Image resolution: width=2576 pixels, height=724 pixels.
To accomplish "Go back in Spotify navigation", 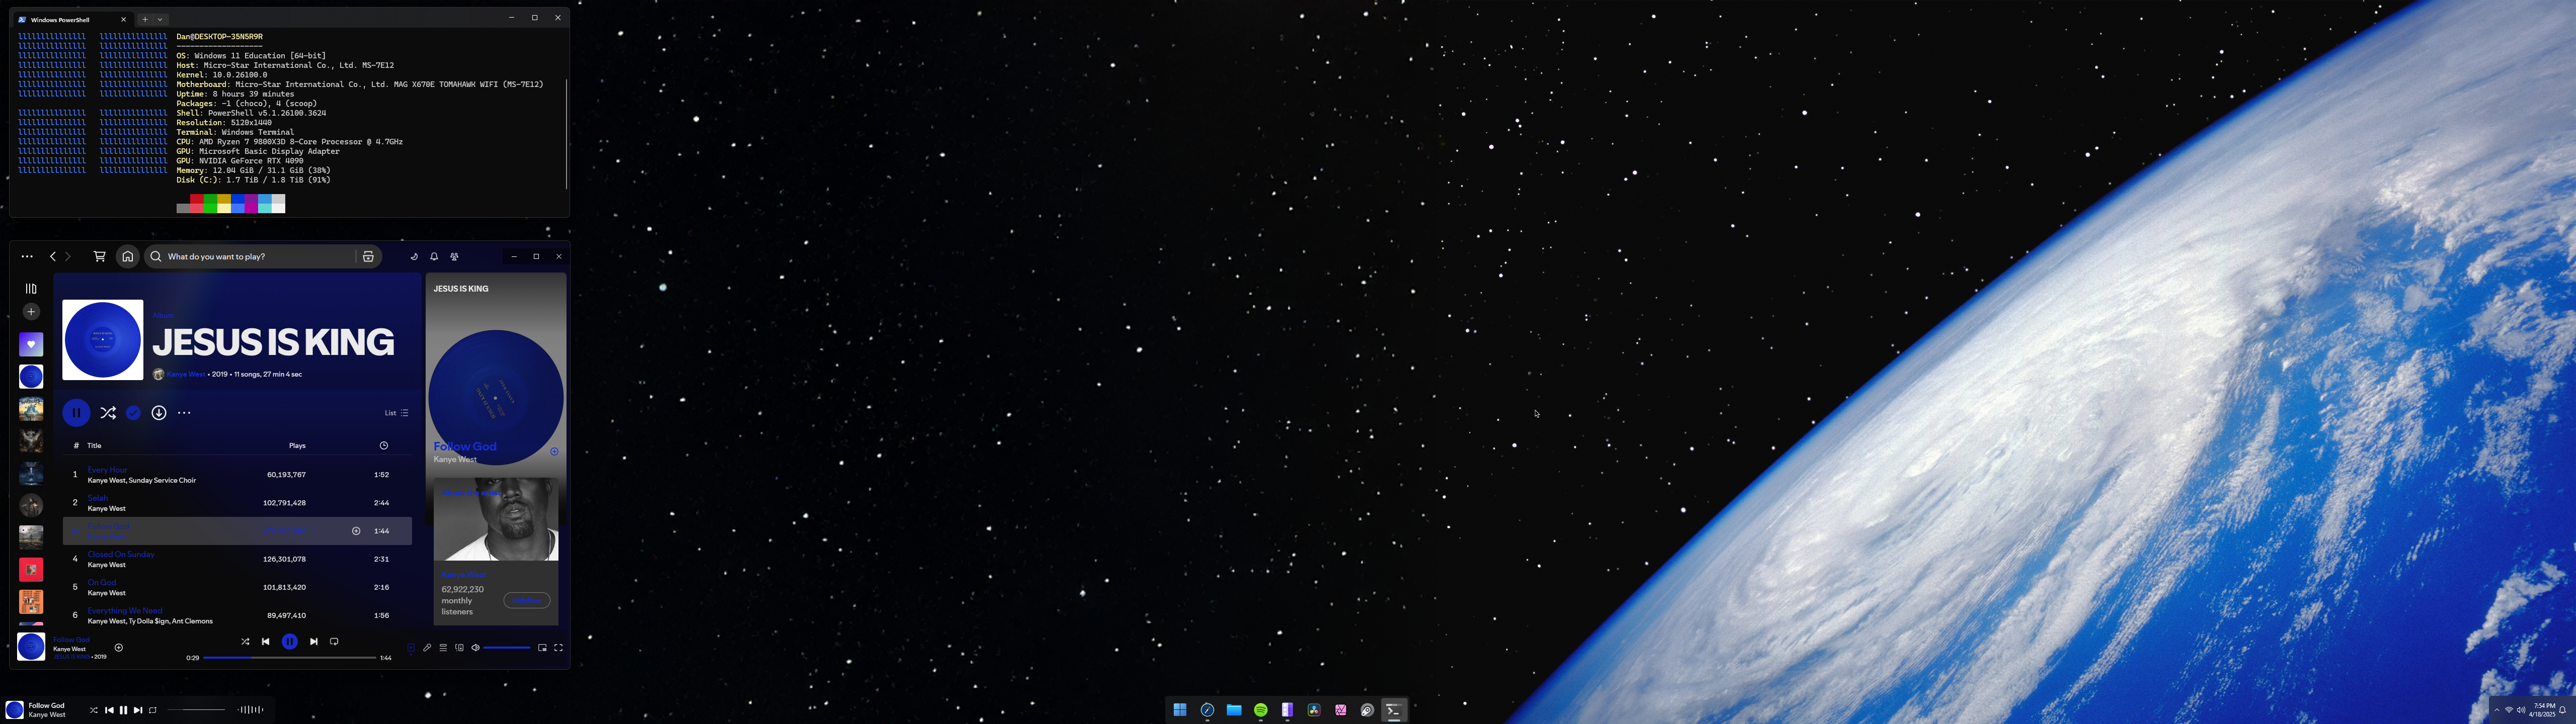I will (53, 257).
